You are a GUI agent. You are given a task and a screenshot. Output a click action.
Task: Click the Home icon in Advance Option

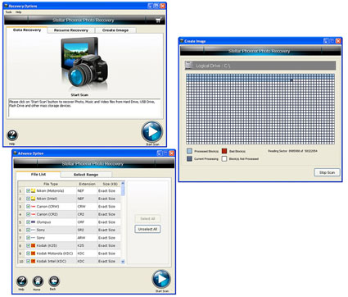38,281
